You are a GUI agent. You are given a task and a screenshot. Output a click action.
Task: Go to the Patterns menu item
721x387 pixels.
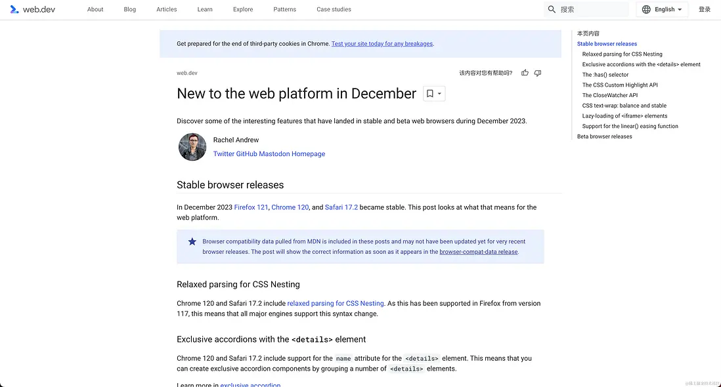coord(284,9)
